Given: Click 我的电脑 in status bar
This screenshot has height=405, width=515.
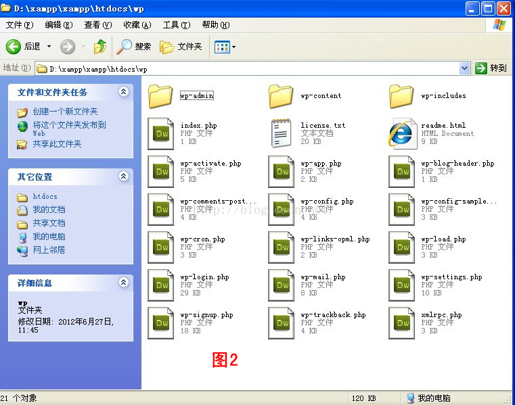Looking at the screenshot, I should coord(428,398).
